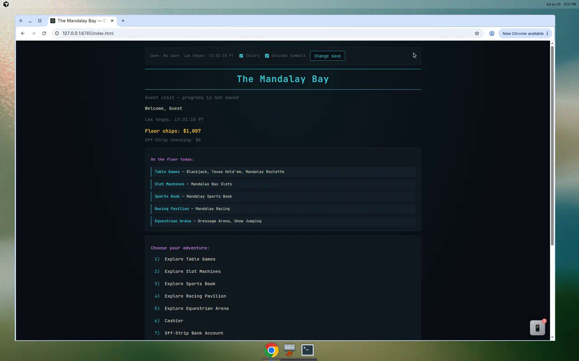579x361 pixels.
Task: Bookmark this page with star icon
Action: (477, 33)
